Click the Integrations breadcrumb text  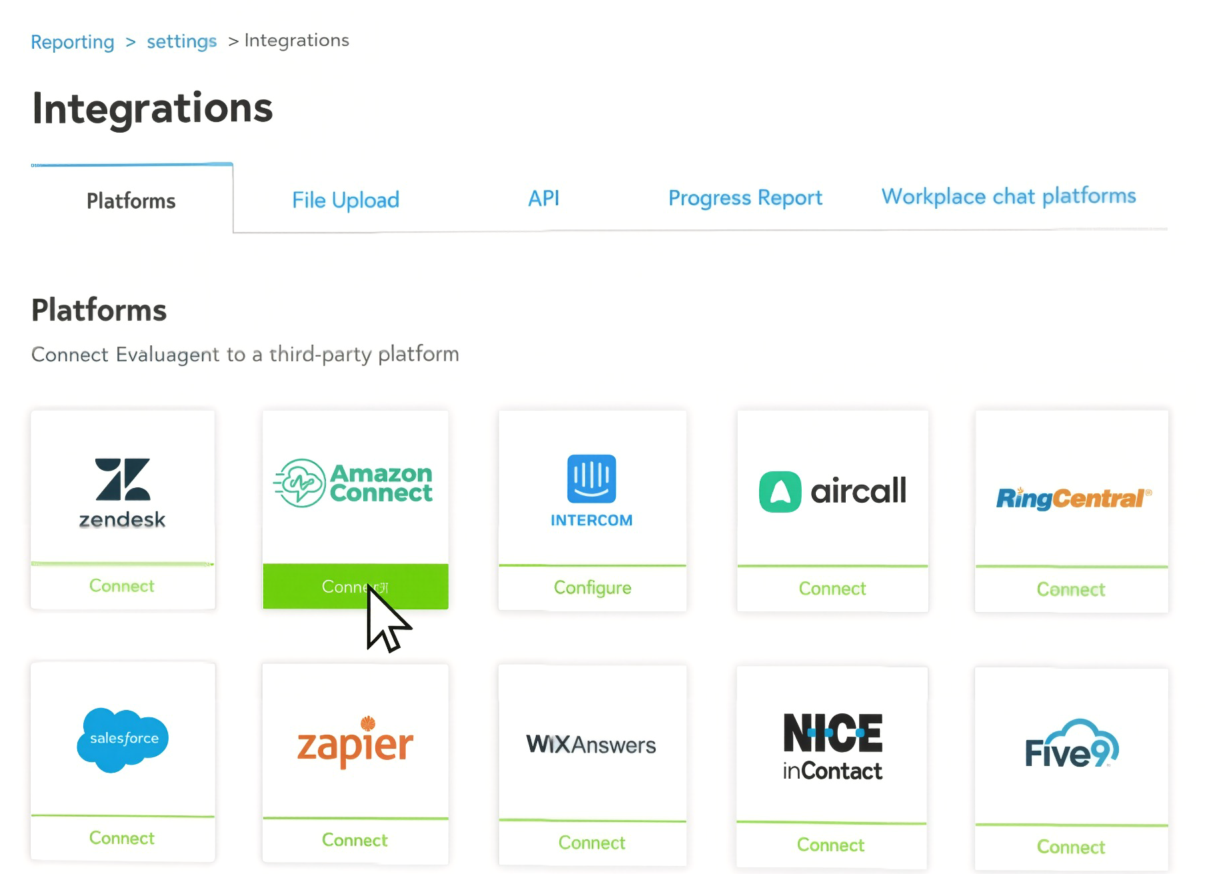(x=297, y=40)
